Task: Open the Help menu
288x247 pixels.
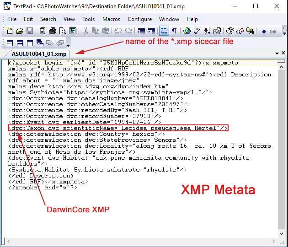Action: tap(192, 19)
